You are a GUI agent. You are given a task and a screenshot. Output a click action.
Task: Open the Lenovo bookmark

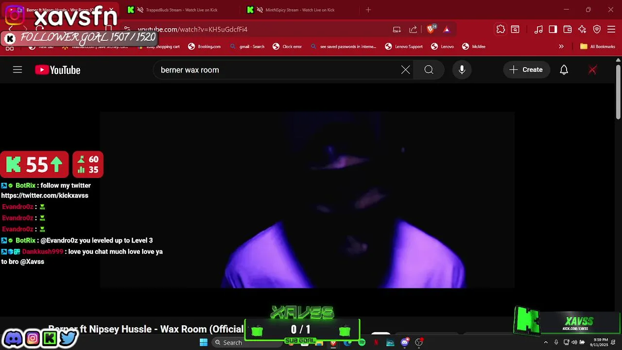coord(443,47)
